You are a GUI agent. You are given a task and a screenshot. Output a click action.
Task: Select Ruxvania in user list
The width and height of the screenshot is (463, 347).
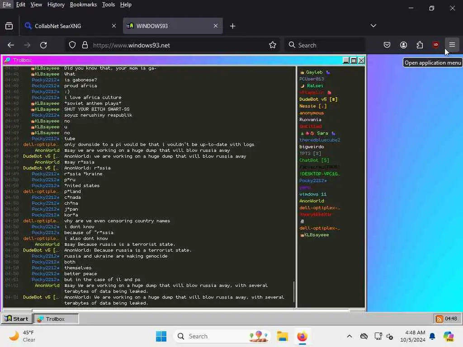tap(310, 119)
